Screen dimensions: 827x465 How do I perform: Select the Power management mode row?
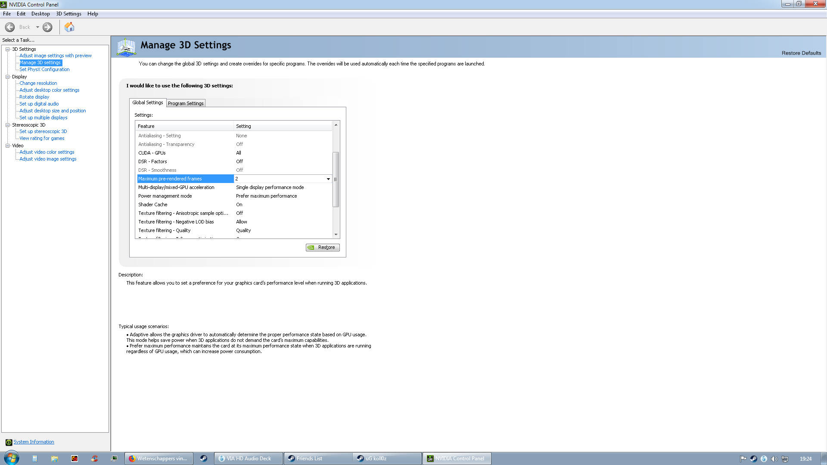click(x=235, y=196)
